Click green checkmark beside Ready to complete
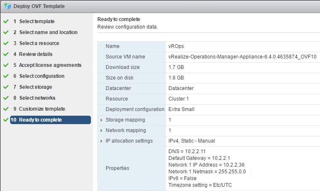 6,119
